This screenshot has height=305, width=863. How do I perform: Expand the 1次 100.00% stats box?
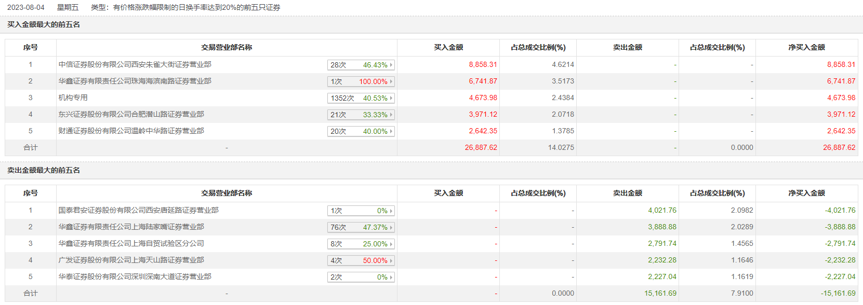click(x=361, y=81)
